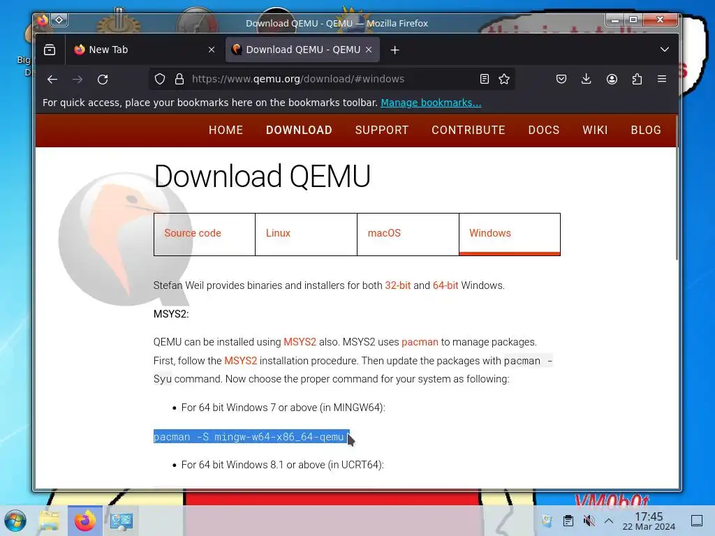This screenshot has width=715, height=536.
Task: Expand hidden tray icons arrow
Action: pos(609,521)
